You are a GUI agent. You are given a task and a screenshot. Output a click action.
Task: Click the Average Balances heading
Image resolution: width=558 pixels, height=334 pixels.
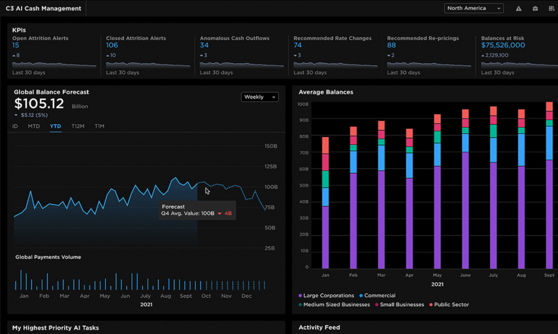(x=326, y=92)
